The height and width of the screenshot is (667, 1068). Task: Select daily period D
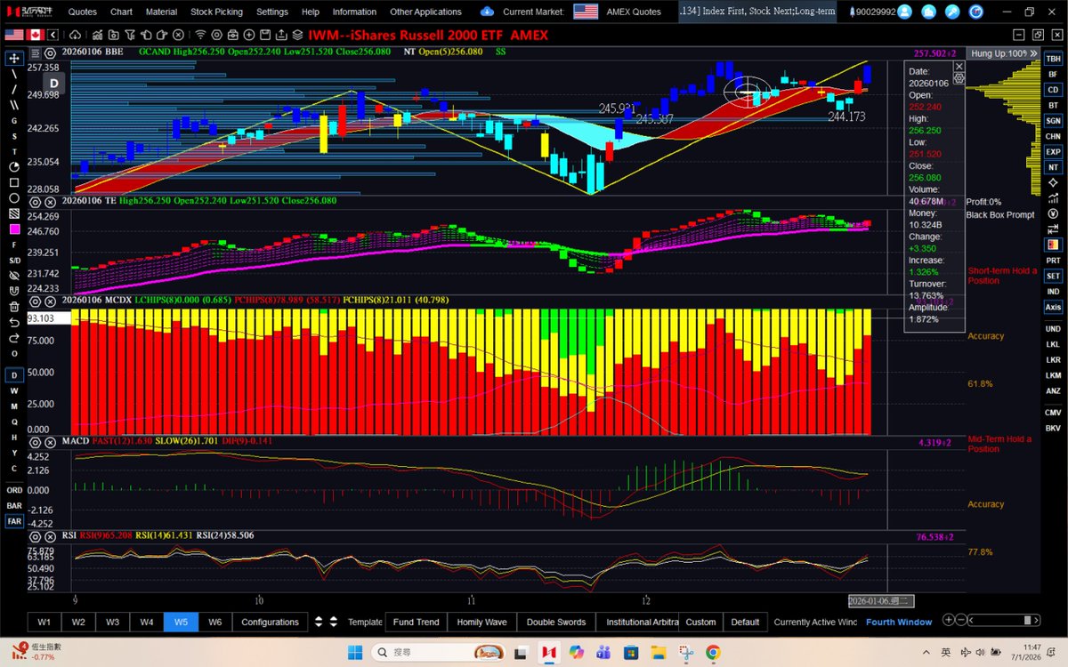[14, 374]
